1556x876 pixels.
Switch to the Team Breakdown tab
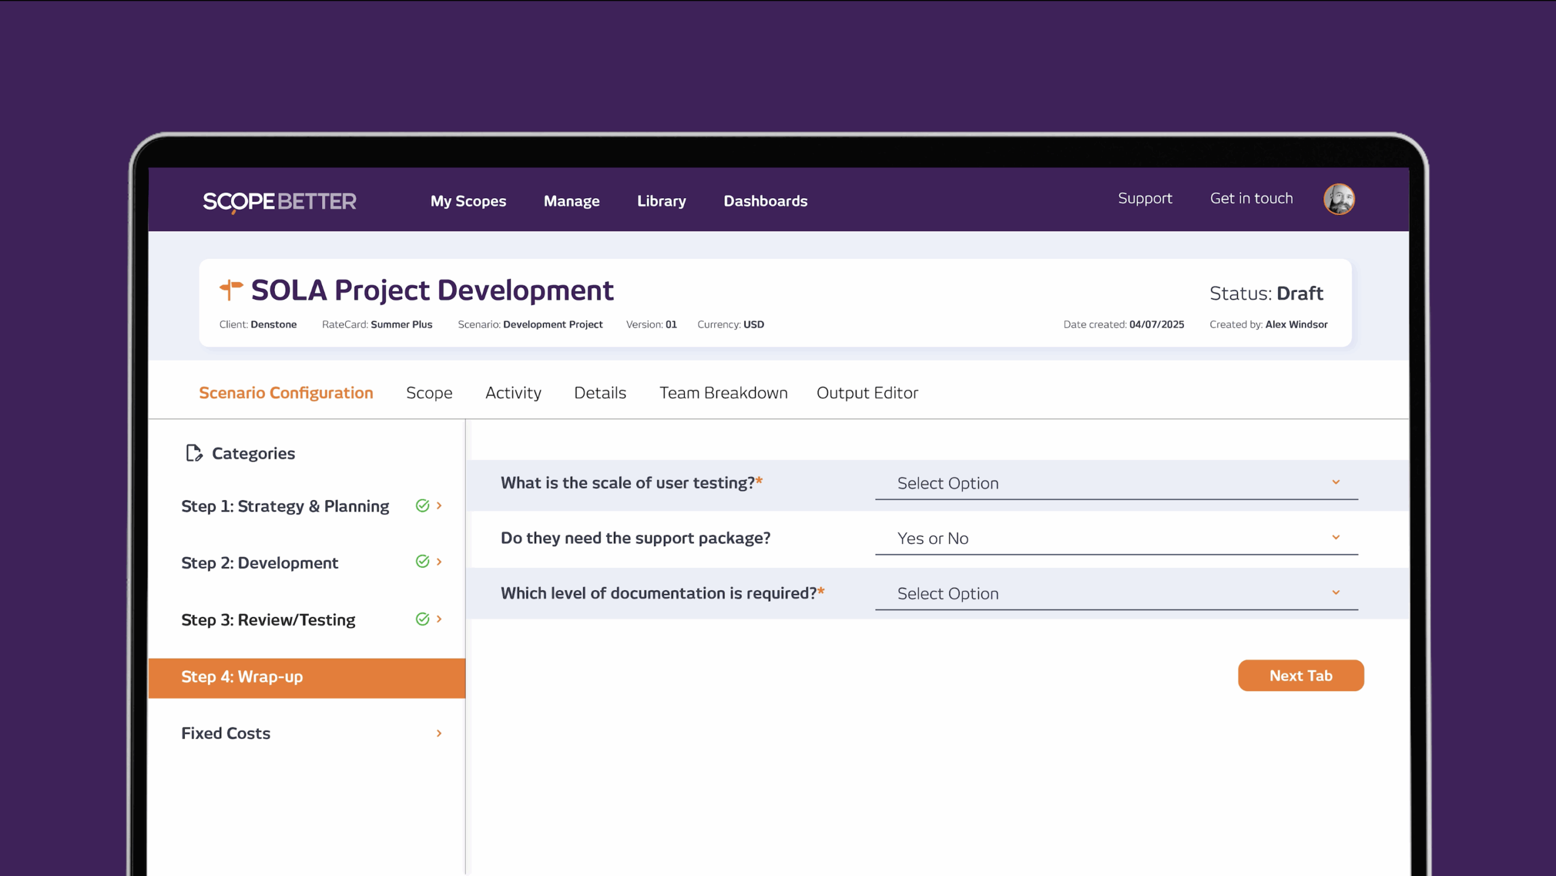pyautogui.click(x=723, y=393)
